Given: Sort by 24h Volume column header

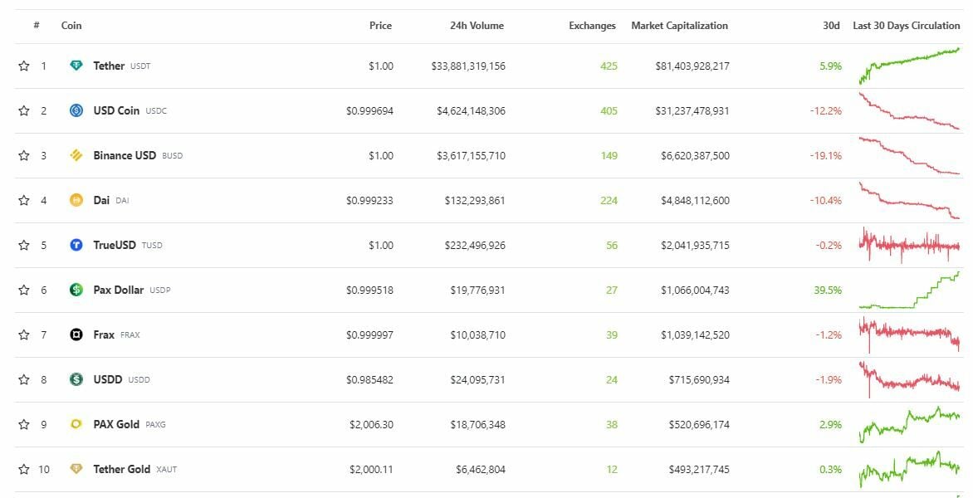Looking at the screenshot, I should pos(477,26).
